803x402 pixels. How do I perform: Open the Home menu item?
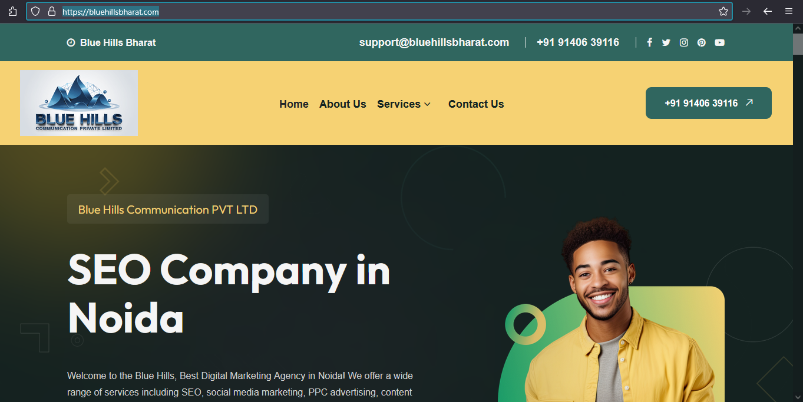[294, 104]
